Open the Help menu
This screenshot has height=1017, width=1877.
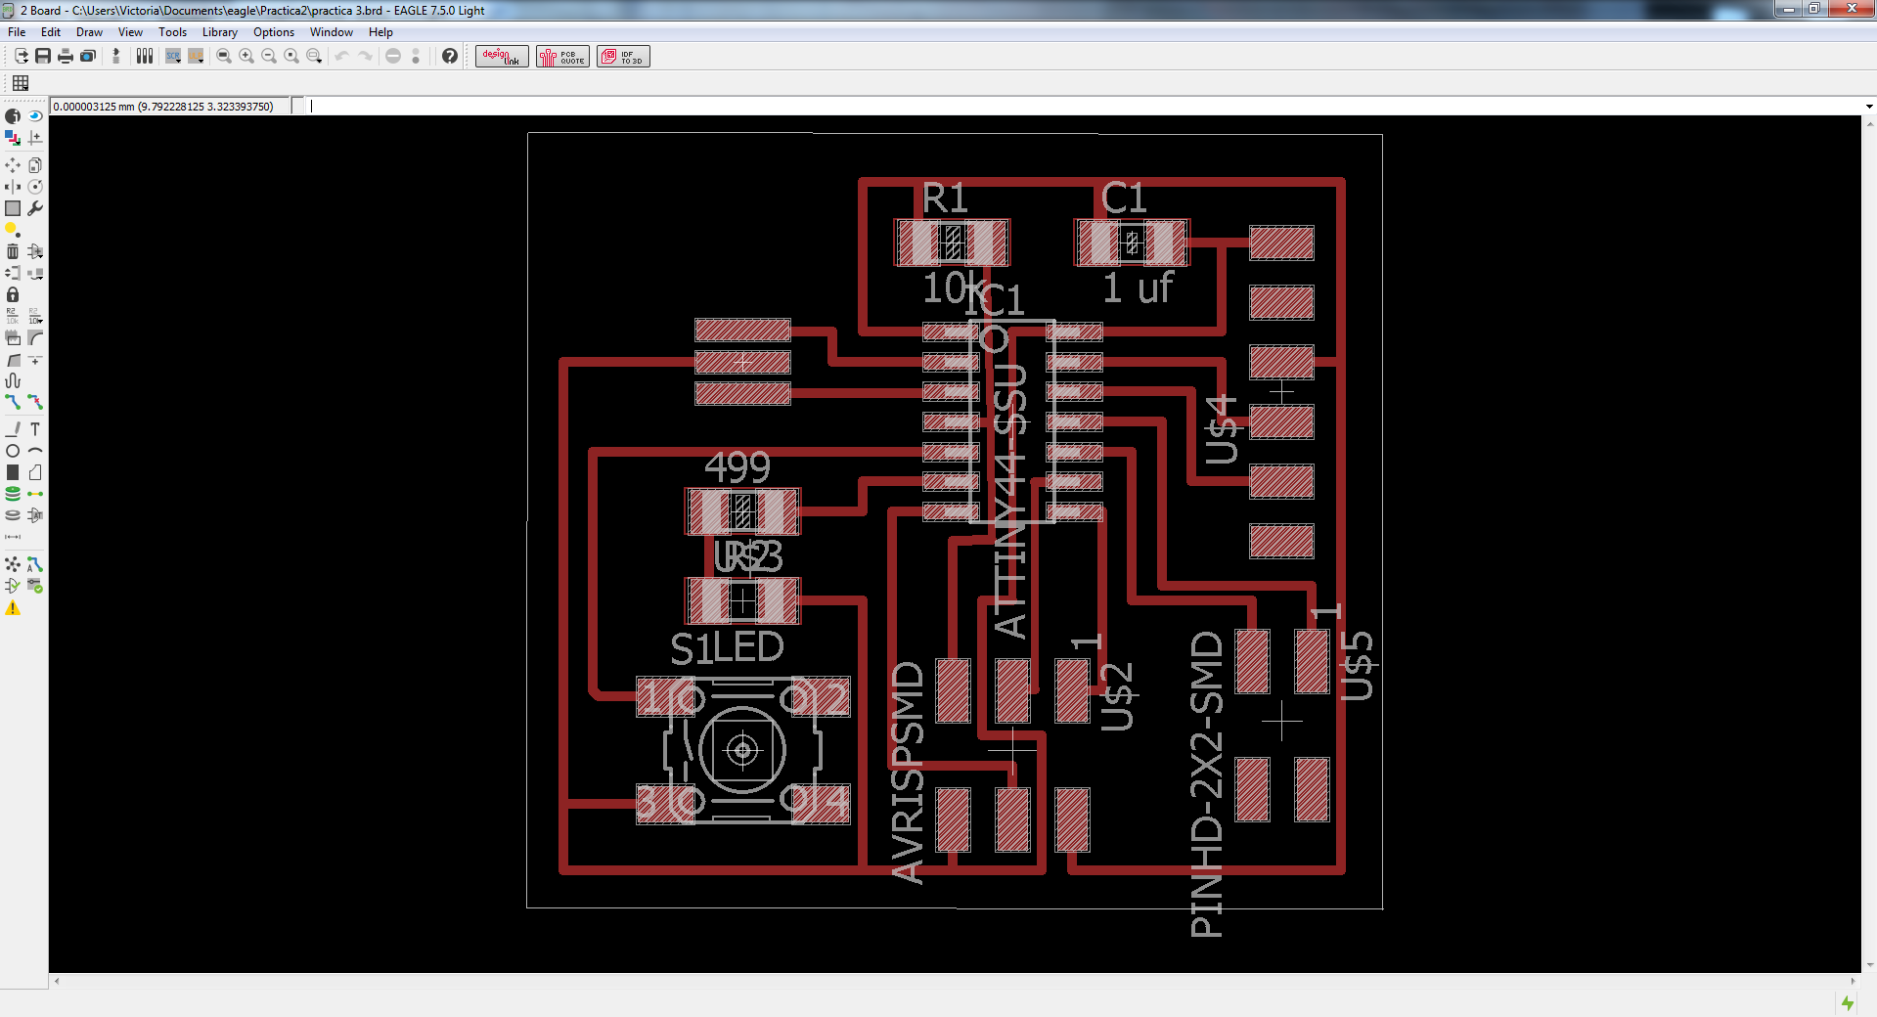[x=380, y=32]
